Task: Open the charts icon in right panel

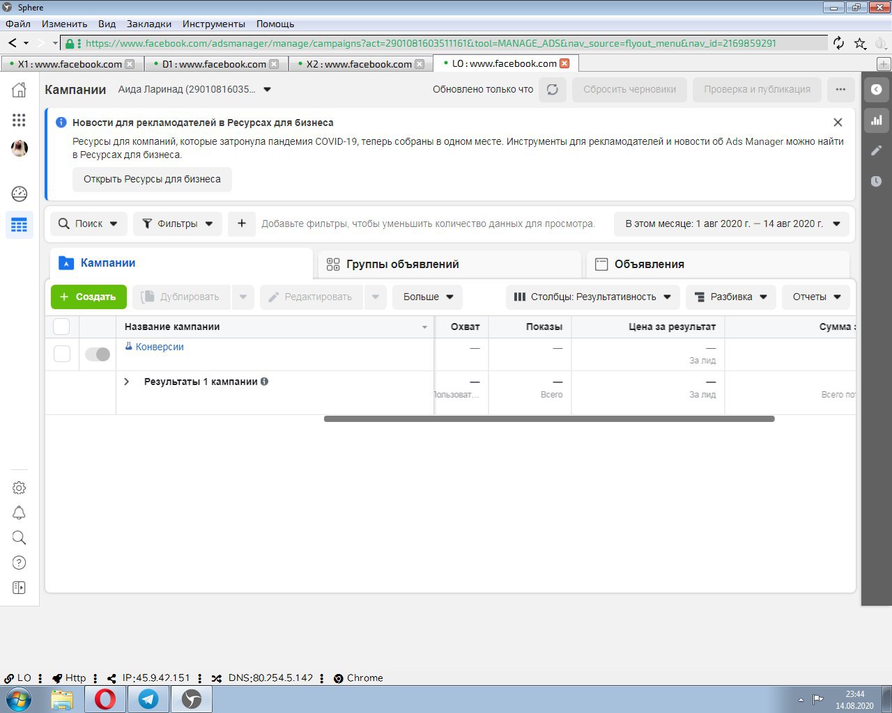Action: pos(877,120)
